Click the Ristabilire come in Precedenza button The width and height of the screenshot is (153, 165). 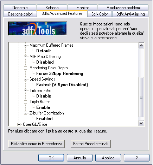pos(37,144)
